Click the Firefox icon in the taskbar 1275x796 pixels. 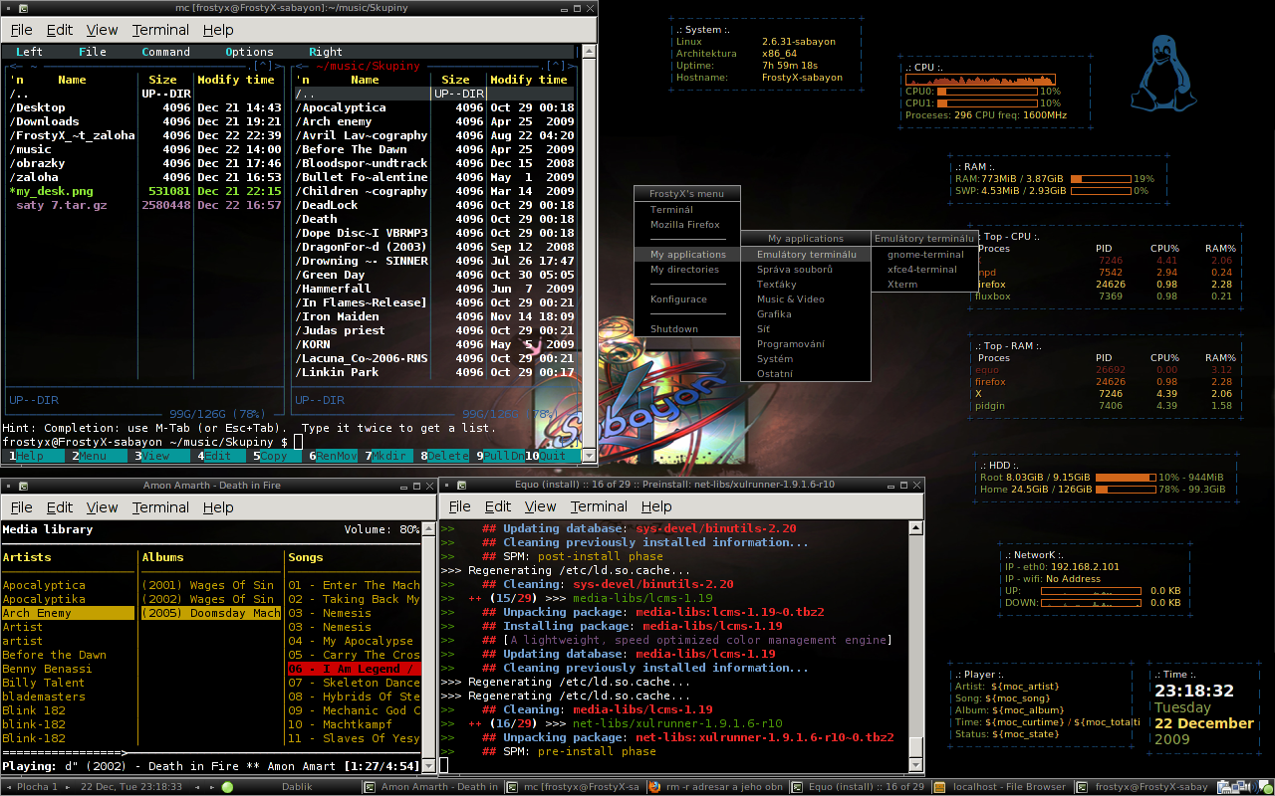tap(654, 787)
